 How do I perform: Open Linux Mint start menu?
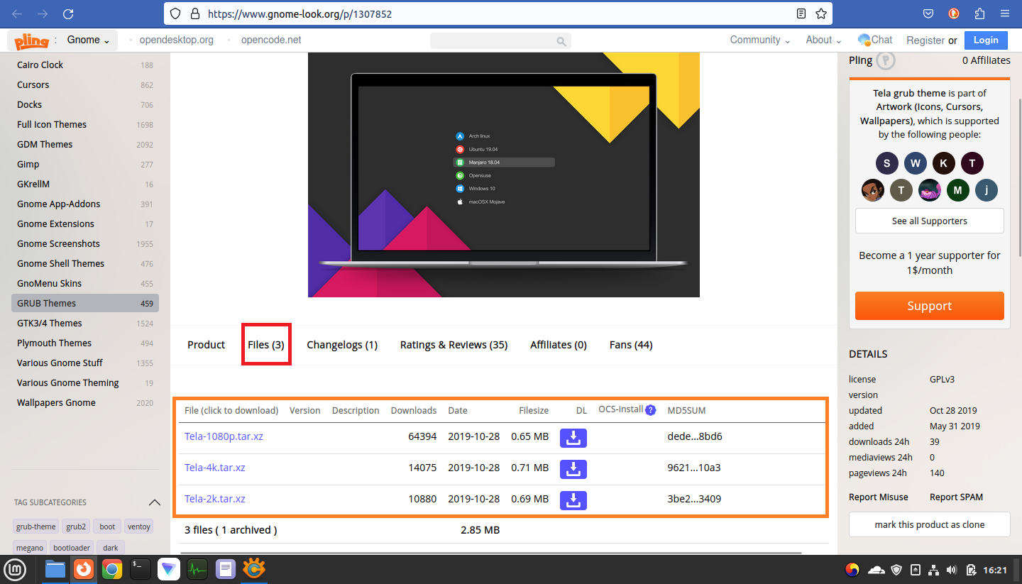click(x=15, y=569)
